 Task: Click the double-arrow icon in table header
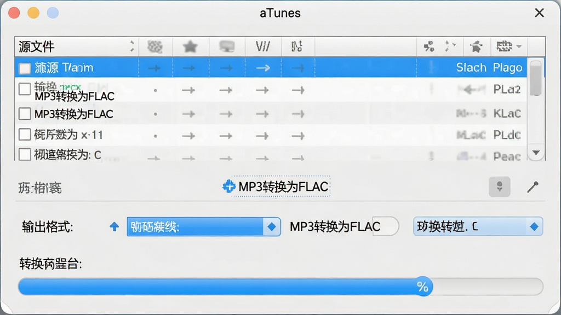click(x=450, y=46)
